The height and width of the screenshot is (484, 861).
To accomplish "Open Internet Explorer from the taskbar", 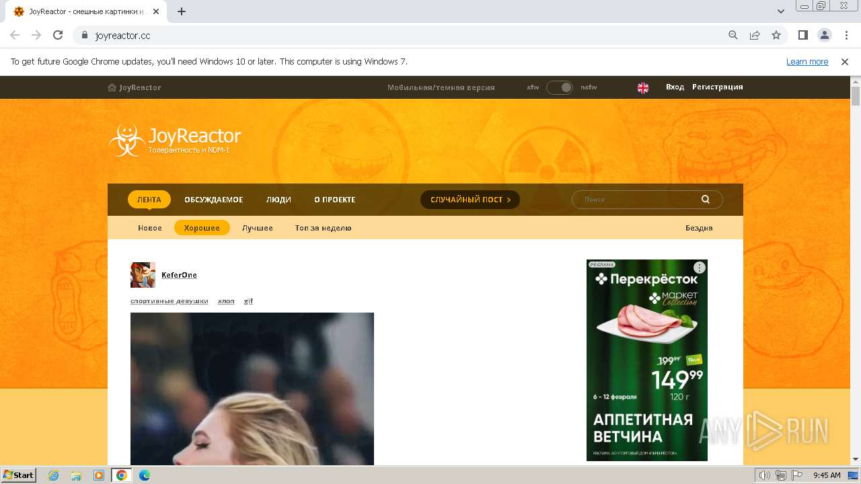I will [x=54, y=475].
